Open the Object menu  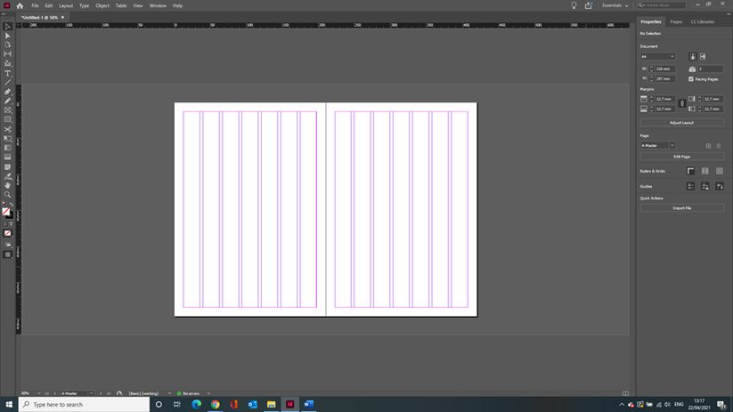(x=102, y=5)
